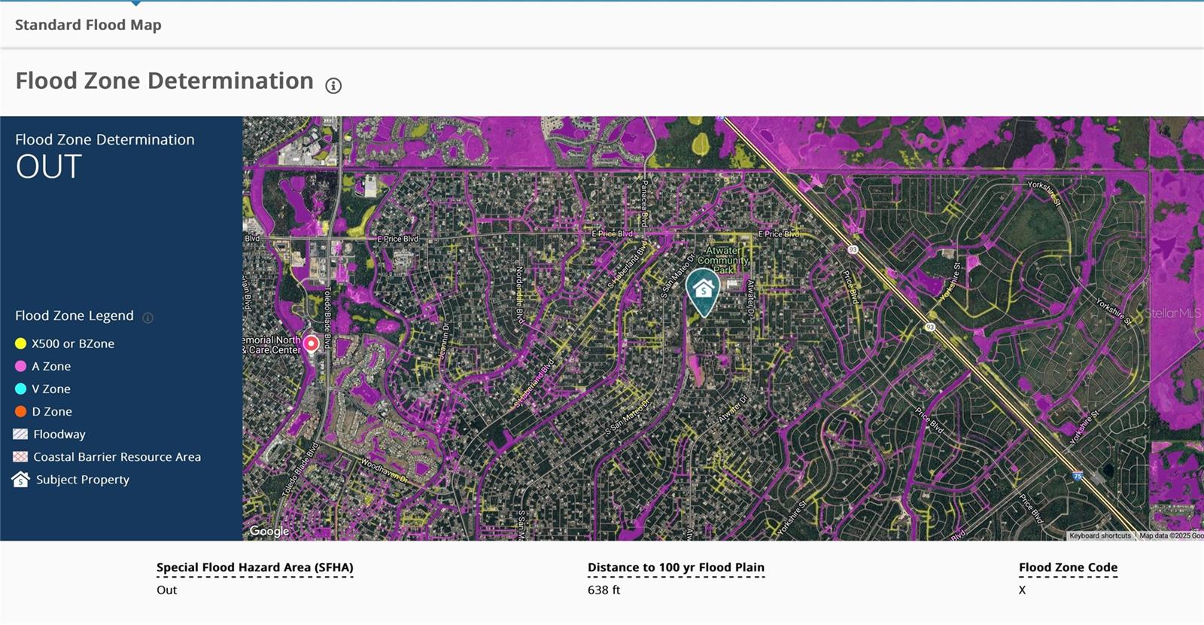Click the yellow X500 or BZone legend dot
The height and width of the screenshot is (625, 1204).
pos(21,343)
